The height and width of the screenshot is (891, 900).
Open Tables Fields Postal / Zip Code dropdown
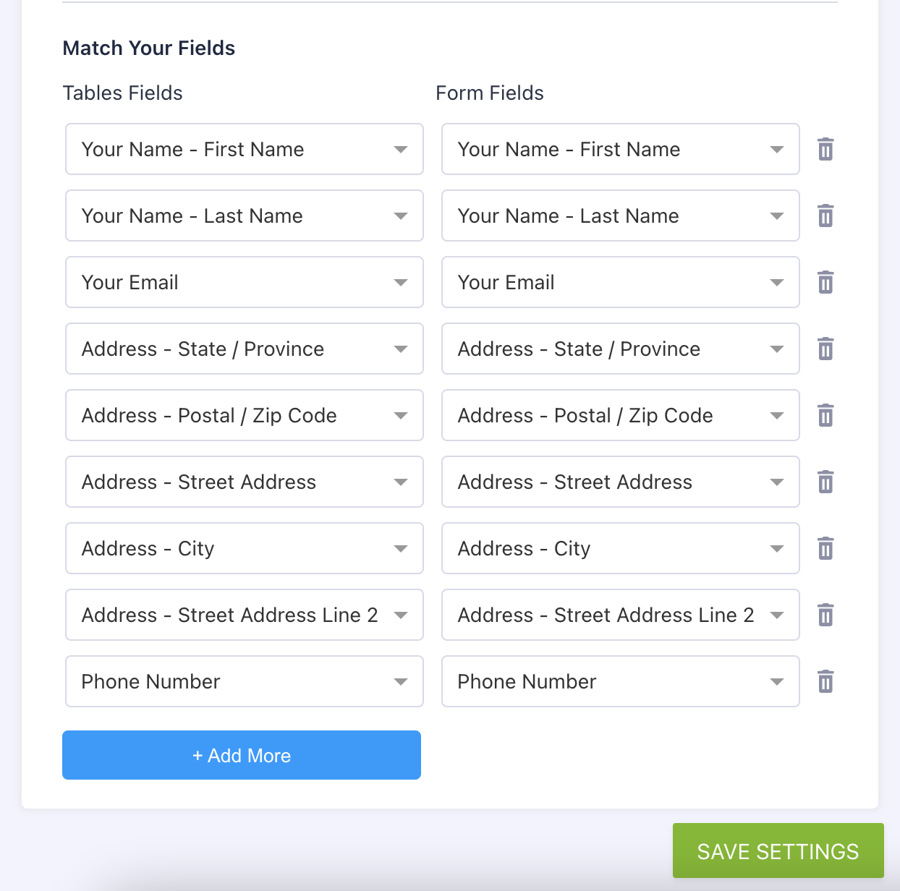click(245, 415)
